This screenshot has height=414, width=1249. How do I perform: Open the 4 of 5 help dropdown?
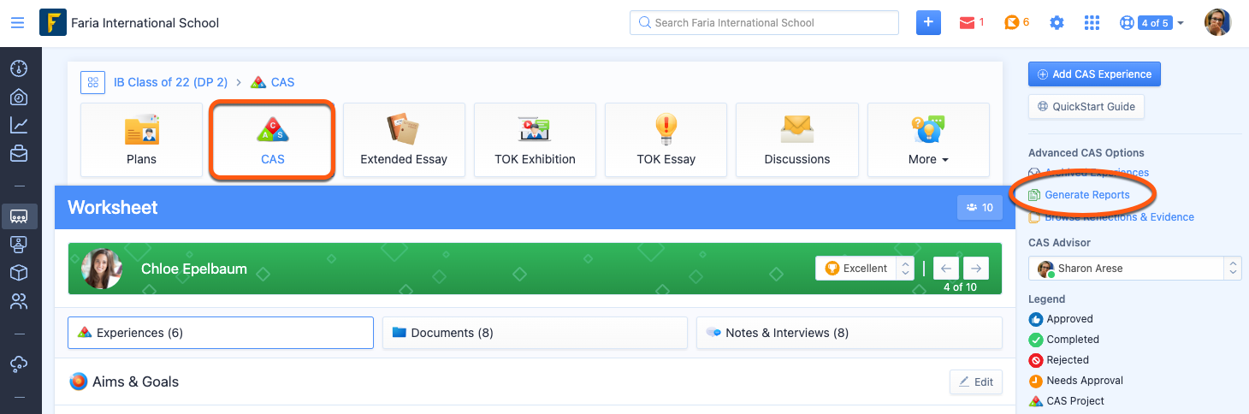(x=1151, y=23)
